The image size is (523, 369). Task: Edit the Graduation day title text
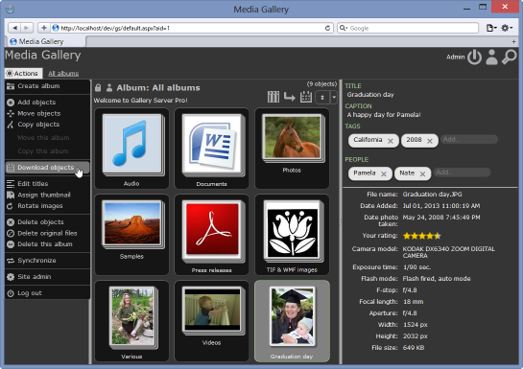coord(370,95)
